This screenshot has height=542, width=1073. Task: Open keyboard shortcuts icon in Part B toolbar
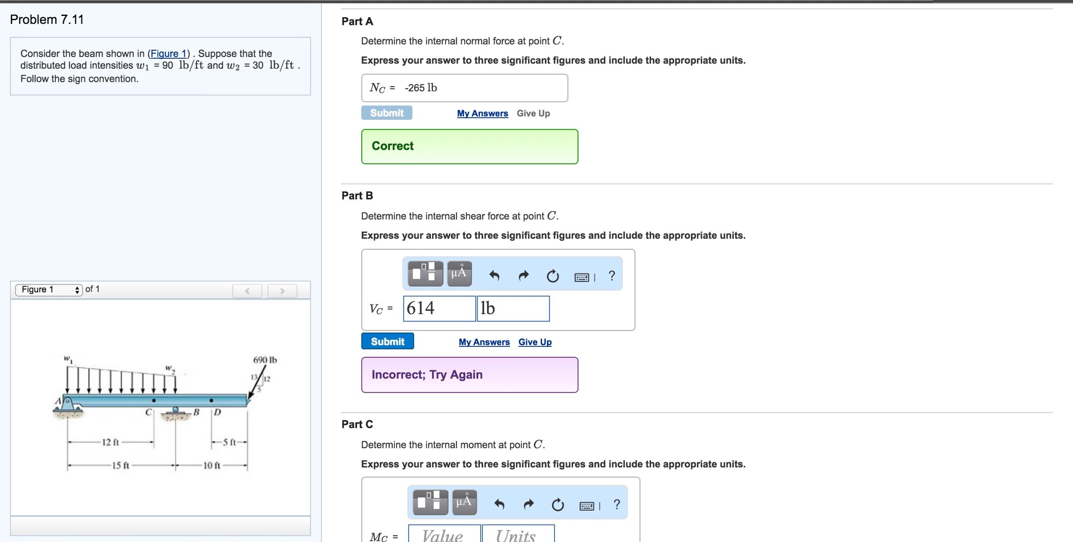582,277
